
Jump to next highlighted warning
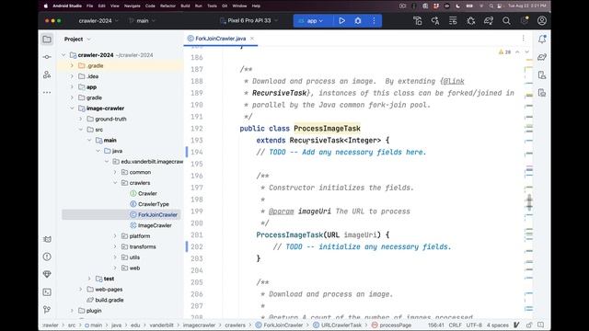point(526,51)
